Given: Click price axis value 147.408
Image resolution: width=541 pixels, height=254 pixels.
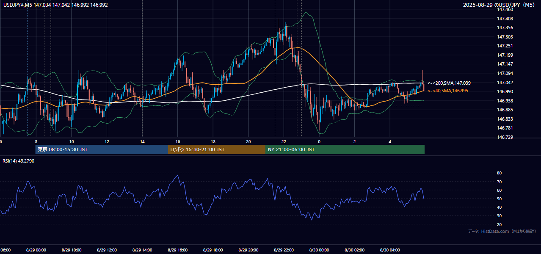Looking at the screenshot, I should coord(505,19).
